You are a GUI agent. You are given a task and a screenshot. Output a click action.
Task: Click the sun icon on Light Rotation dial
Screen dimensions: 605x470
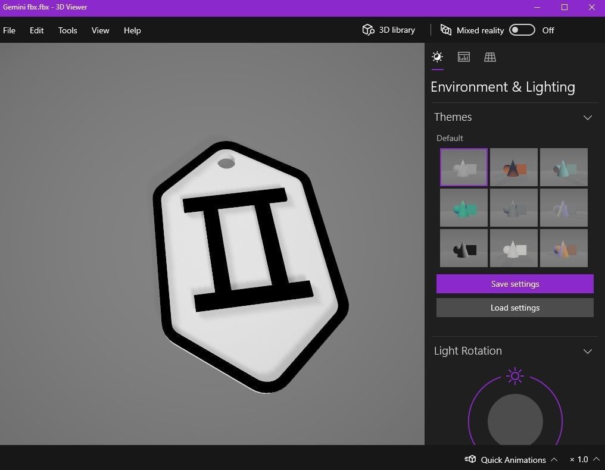(515, 376)
